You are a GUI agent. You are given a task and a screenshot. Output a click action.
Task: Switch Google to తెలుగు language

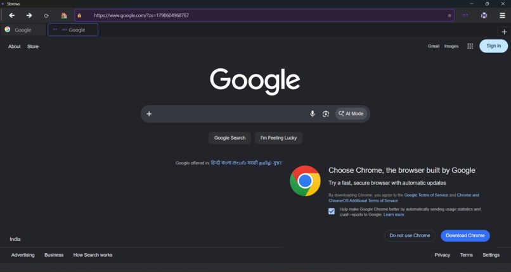tap(238, 163)
